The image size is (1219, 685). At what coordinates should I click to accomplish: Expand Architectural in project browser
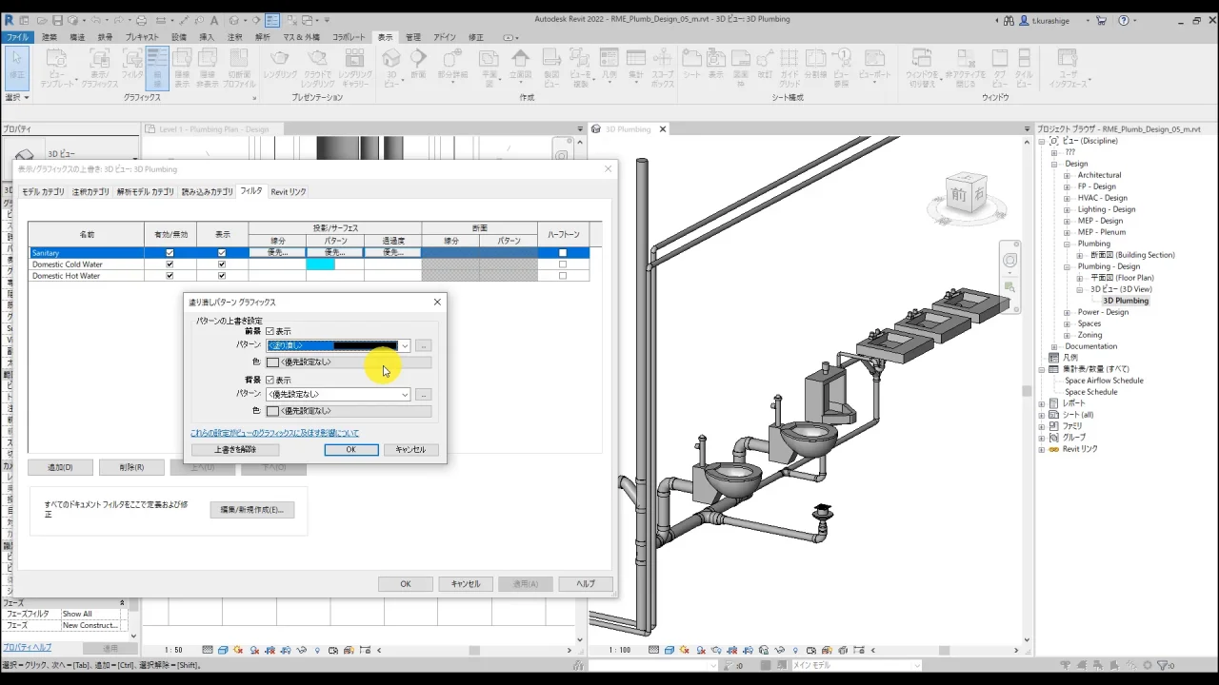[1067, 175]
